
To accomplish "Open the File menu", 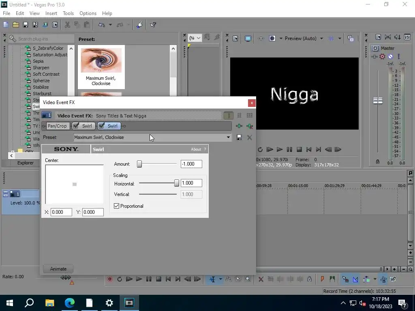I will point(6,13).
